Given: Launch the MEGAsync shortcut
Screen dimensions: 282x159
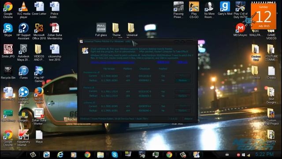Looking at the screenshot, I should (x=240, y=30).
